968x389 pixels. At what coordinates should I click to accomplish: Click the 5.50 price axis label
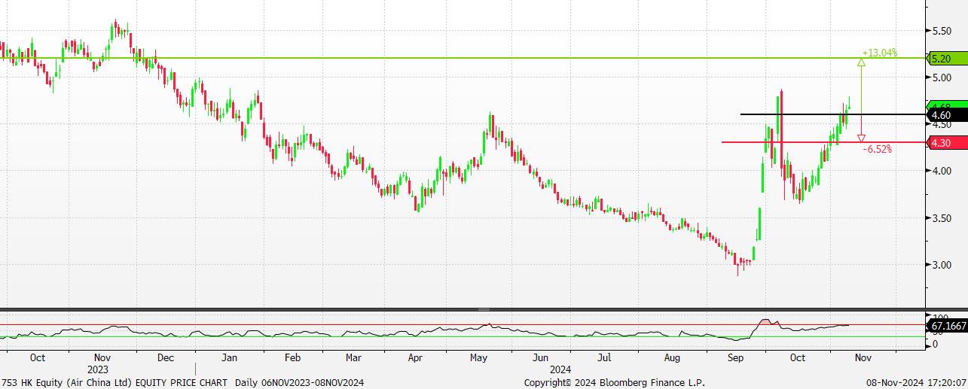coord(942,31)
